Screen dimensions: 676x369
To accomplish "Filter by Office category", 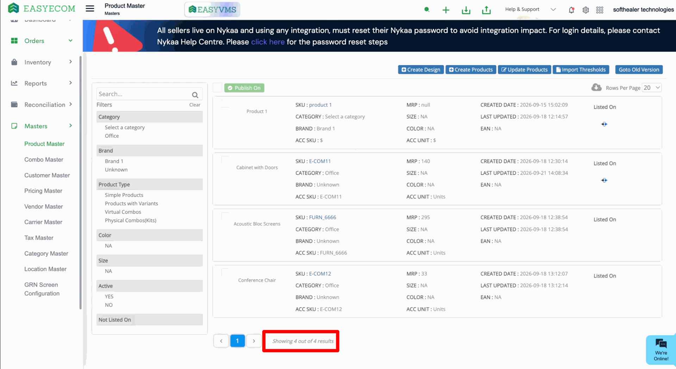I will pos(112,136).
